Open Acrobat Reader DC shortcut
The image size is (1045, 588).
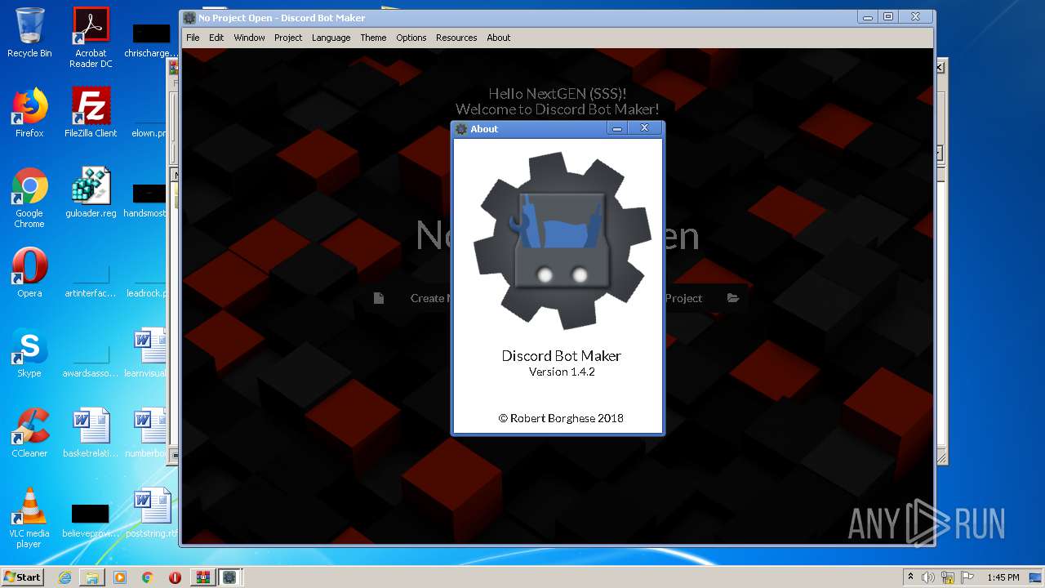(x=91, y=38)
